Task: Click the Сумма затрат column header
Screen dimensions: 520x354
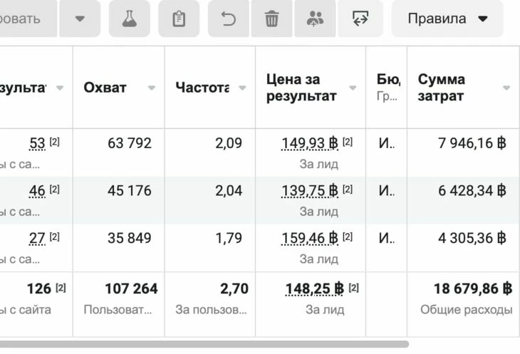Action: click(442, 88)
